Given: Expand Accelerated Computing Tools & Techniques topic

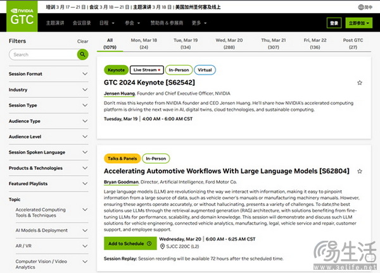Looking at the screenshot, I should click(x=52, y=212).
